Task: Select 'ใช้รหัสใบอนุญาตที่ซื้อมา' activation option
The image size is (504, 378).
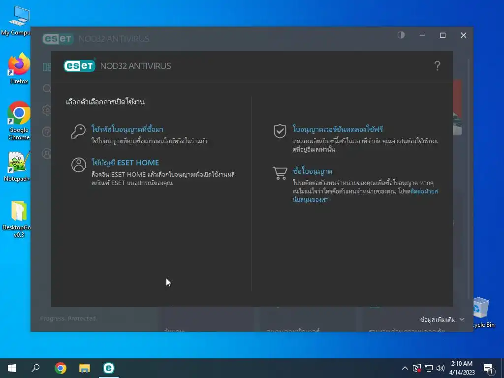Action: point(127,129)
